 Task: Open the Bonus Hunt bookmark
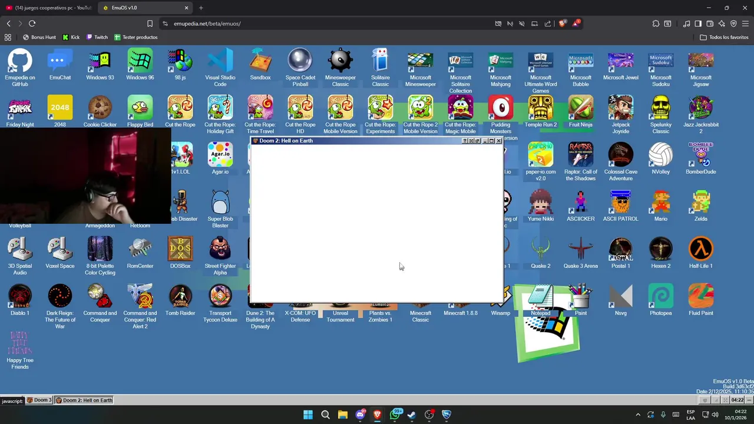tap(39, 37)
